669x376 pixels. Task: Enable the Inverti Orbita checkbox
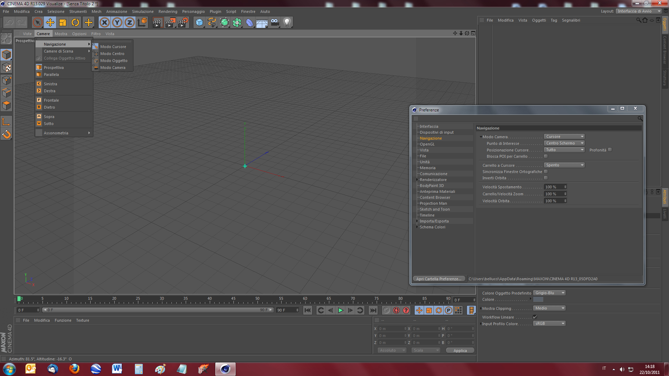546,178
